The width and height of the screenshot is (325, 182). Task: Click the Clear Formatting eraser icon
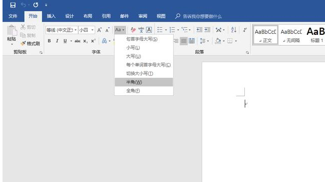coord(133,30)
